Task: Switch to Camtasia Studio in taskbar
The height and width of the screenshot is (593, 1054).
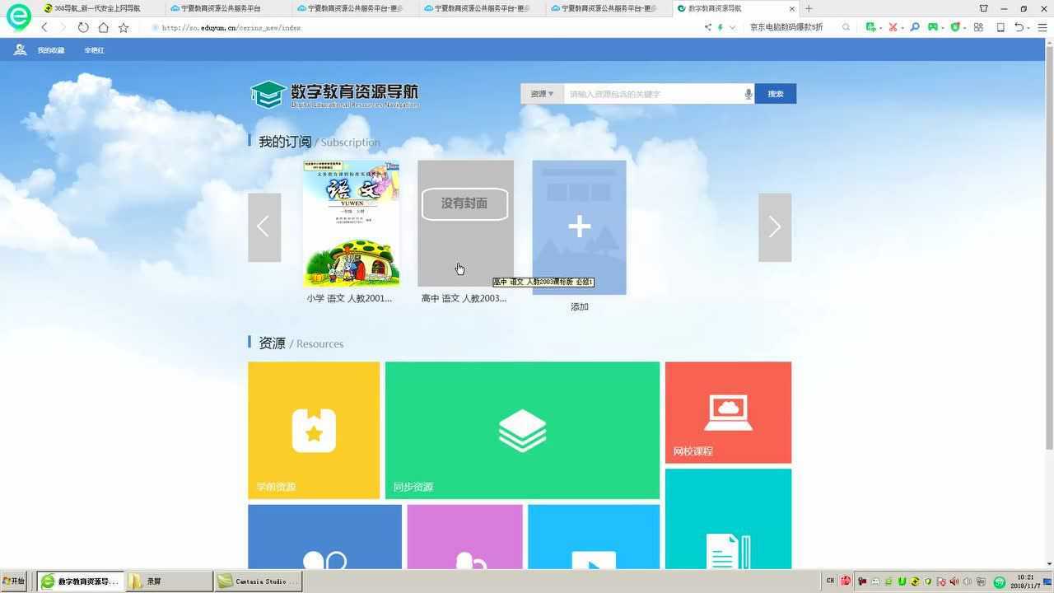Action: click(259, 581)
